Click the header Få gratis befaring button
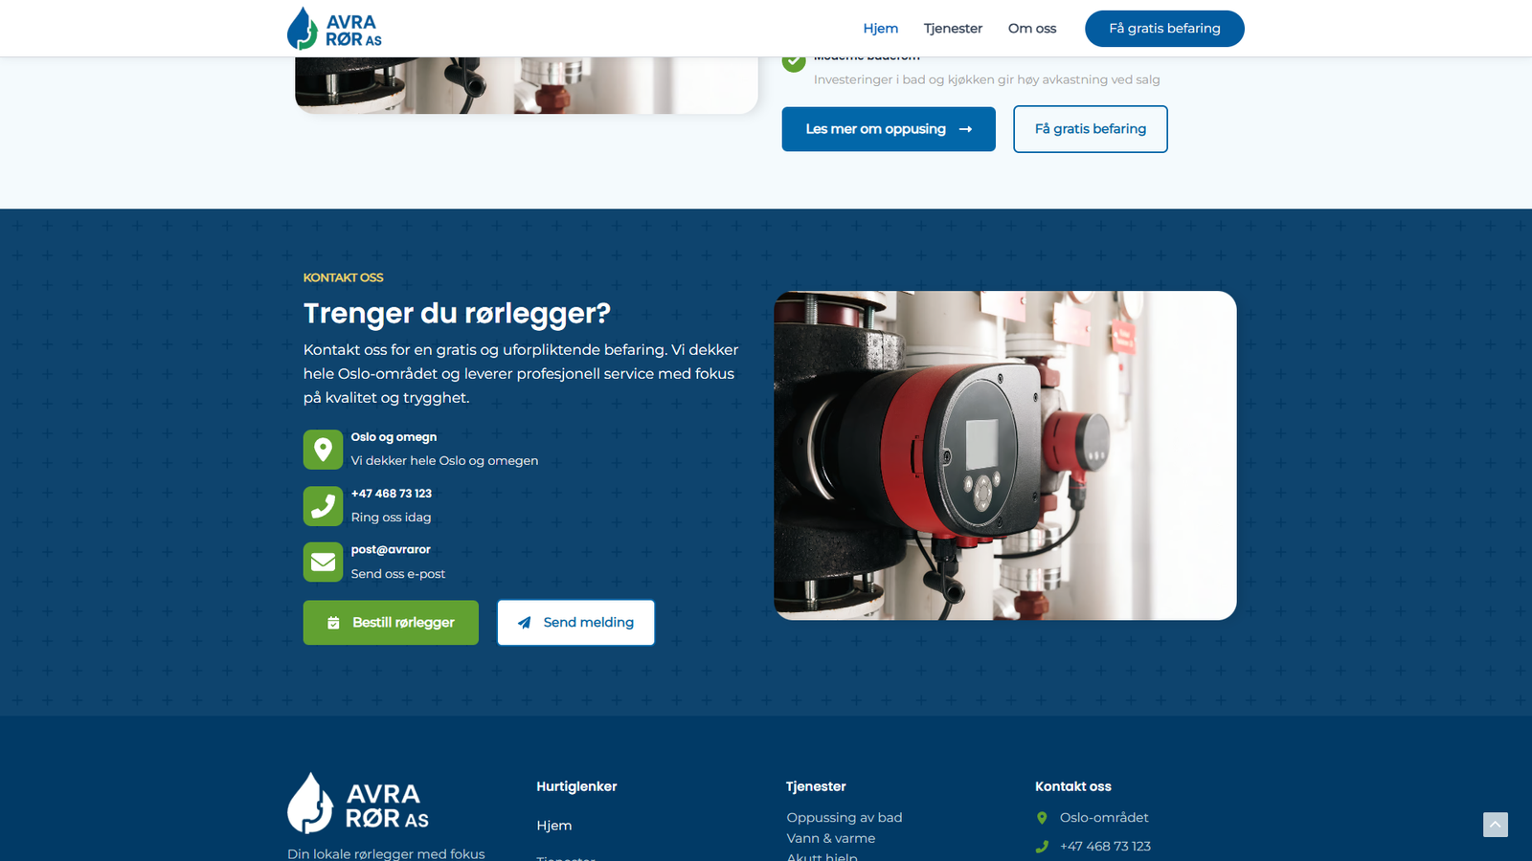Screen dimensions: 1532x861 1163,29
